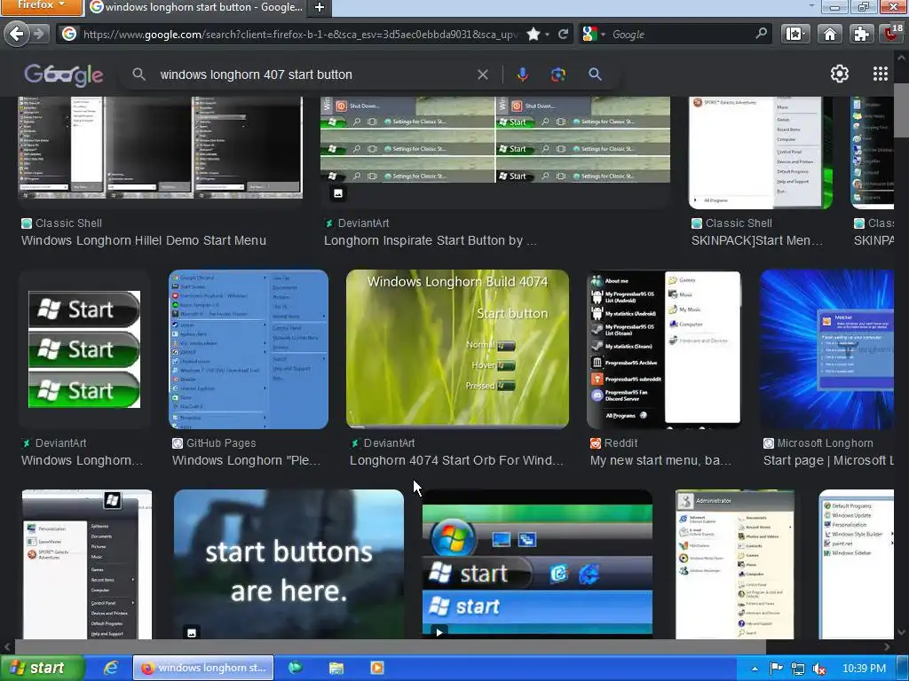Open the three green Start buttons thumbnail
The width and height of the screenshot is (909, 681).
coord(84,349)
